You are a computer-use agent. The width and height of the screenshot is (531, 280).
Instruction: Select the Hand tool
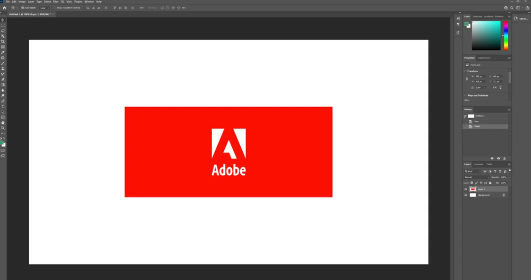3,123
